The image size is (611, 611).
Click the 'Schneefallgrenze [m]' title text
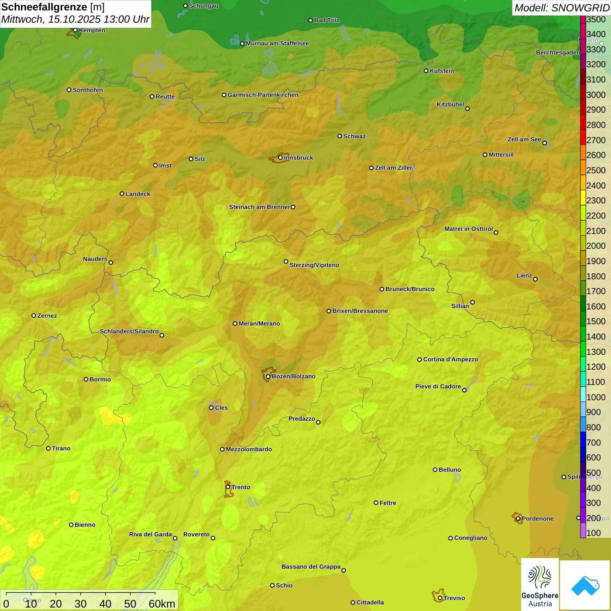coord(53,7)
